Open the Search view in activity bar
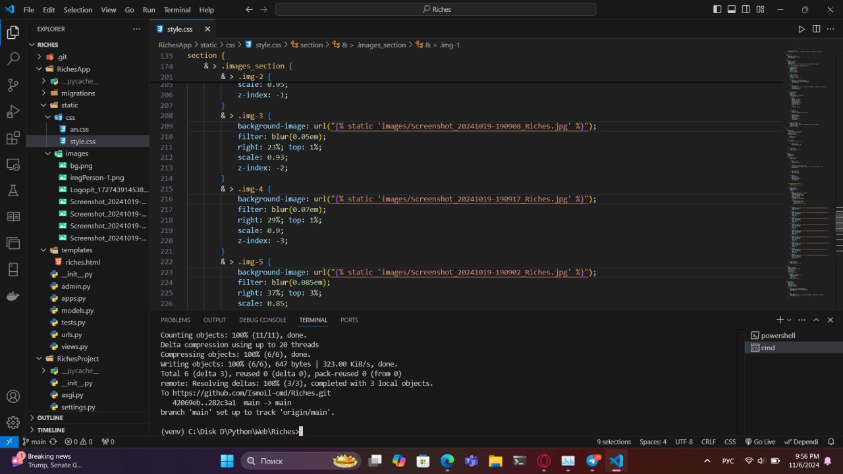 13,59
